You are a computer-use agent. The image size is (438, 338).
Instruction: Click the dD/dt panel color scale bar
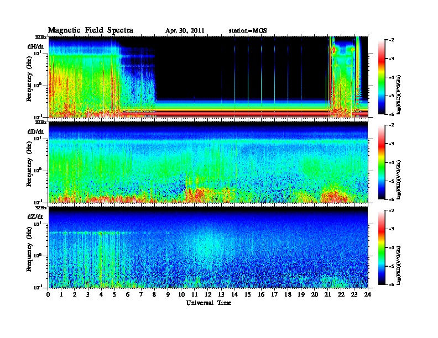point(382,162)
